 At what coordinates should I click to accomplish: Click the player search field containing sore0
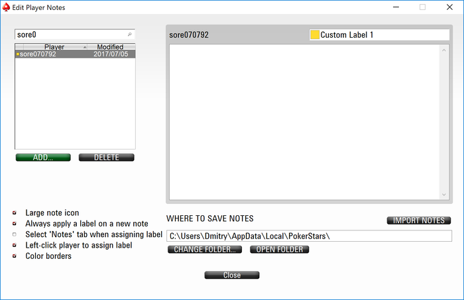(x=74, y=34)
